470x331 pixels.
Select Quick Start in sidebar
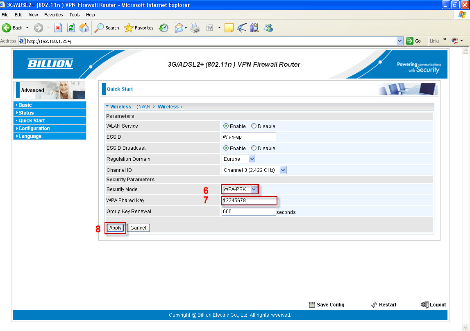click(50, 121)
